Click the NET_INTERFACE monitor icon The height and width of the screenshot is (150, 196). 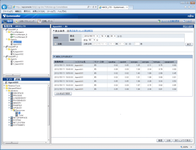(12, 118)
